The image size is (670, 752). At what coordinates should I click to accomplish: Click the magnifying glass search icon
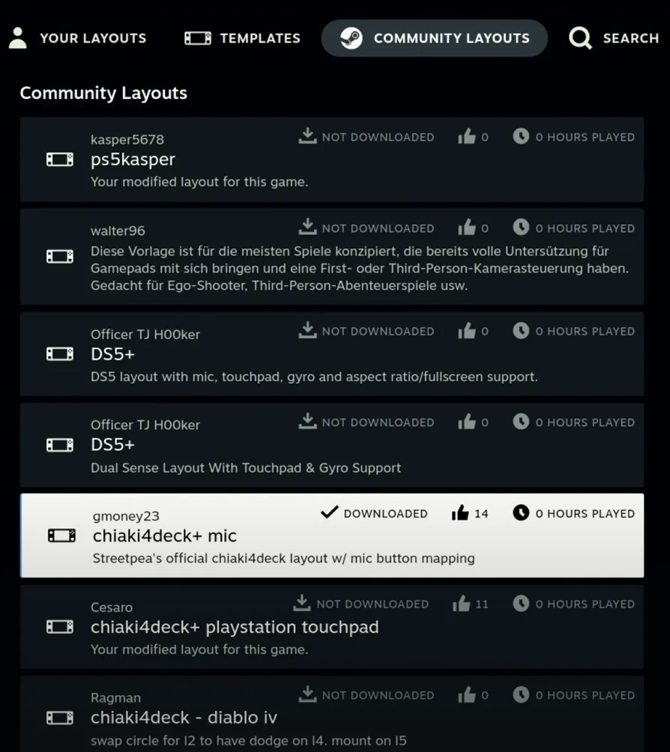tap(580, 38)
